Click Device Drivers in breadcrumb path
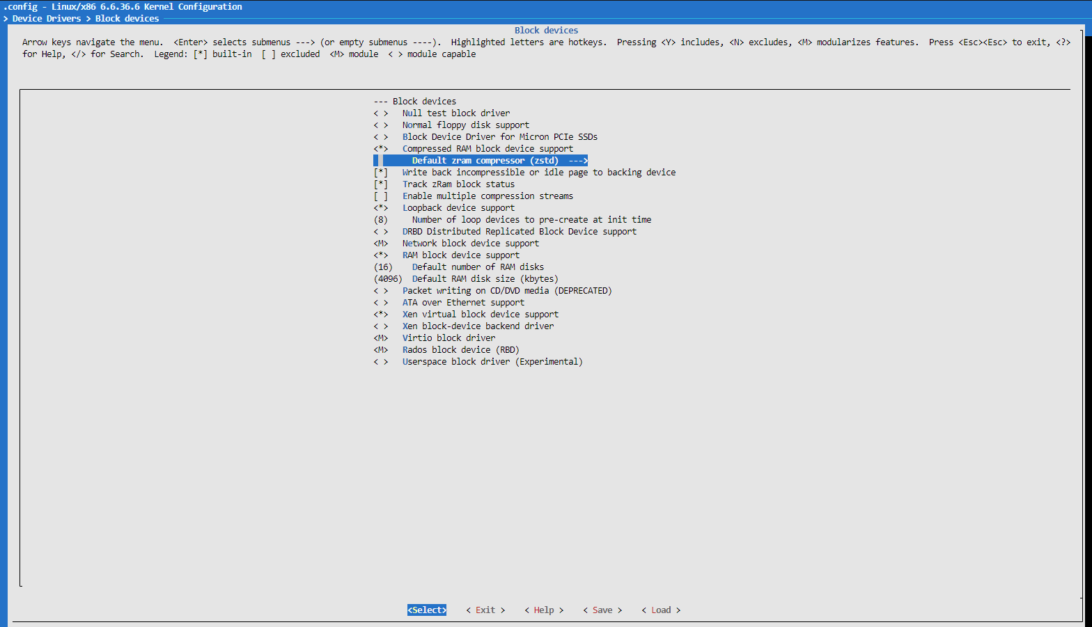The image size is (1092, 627). click(47, 19)
